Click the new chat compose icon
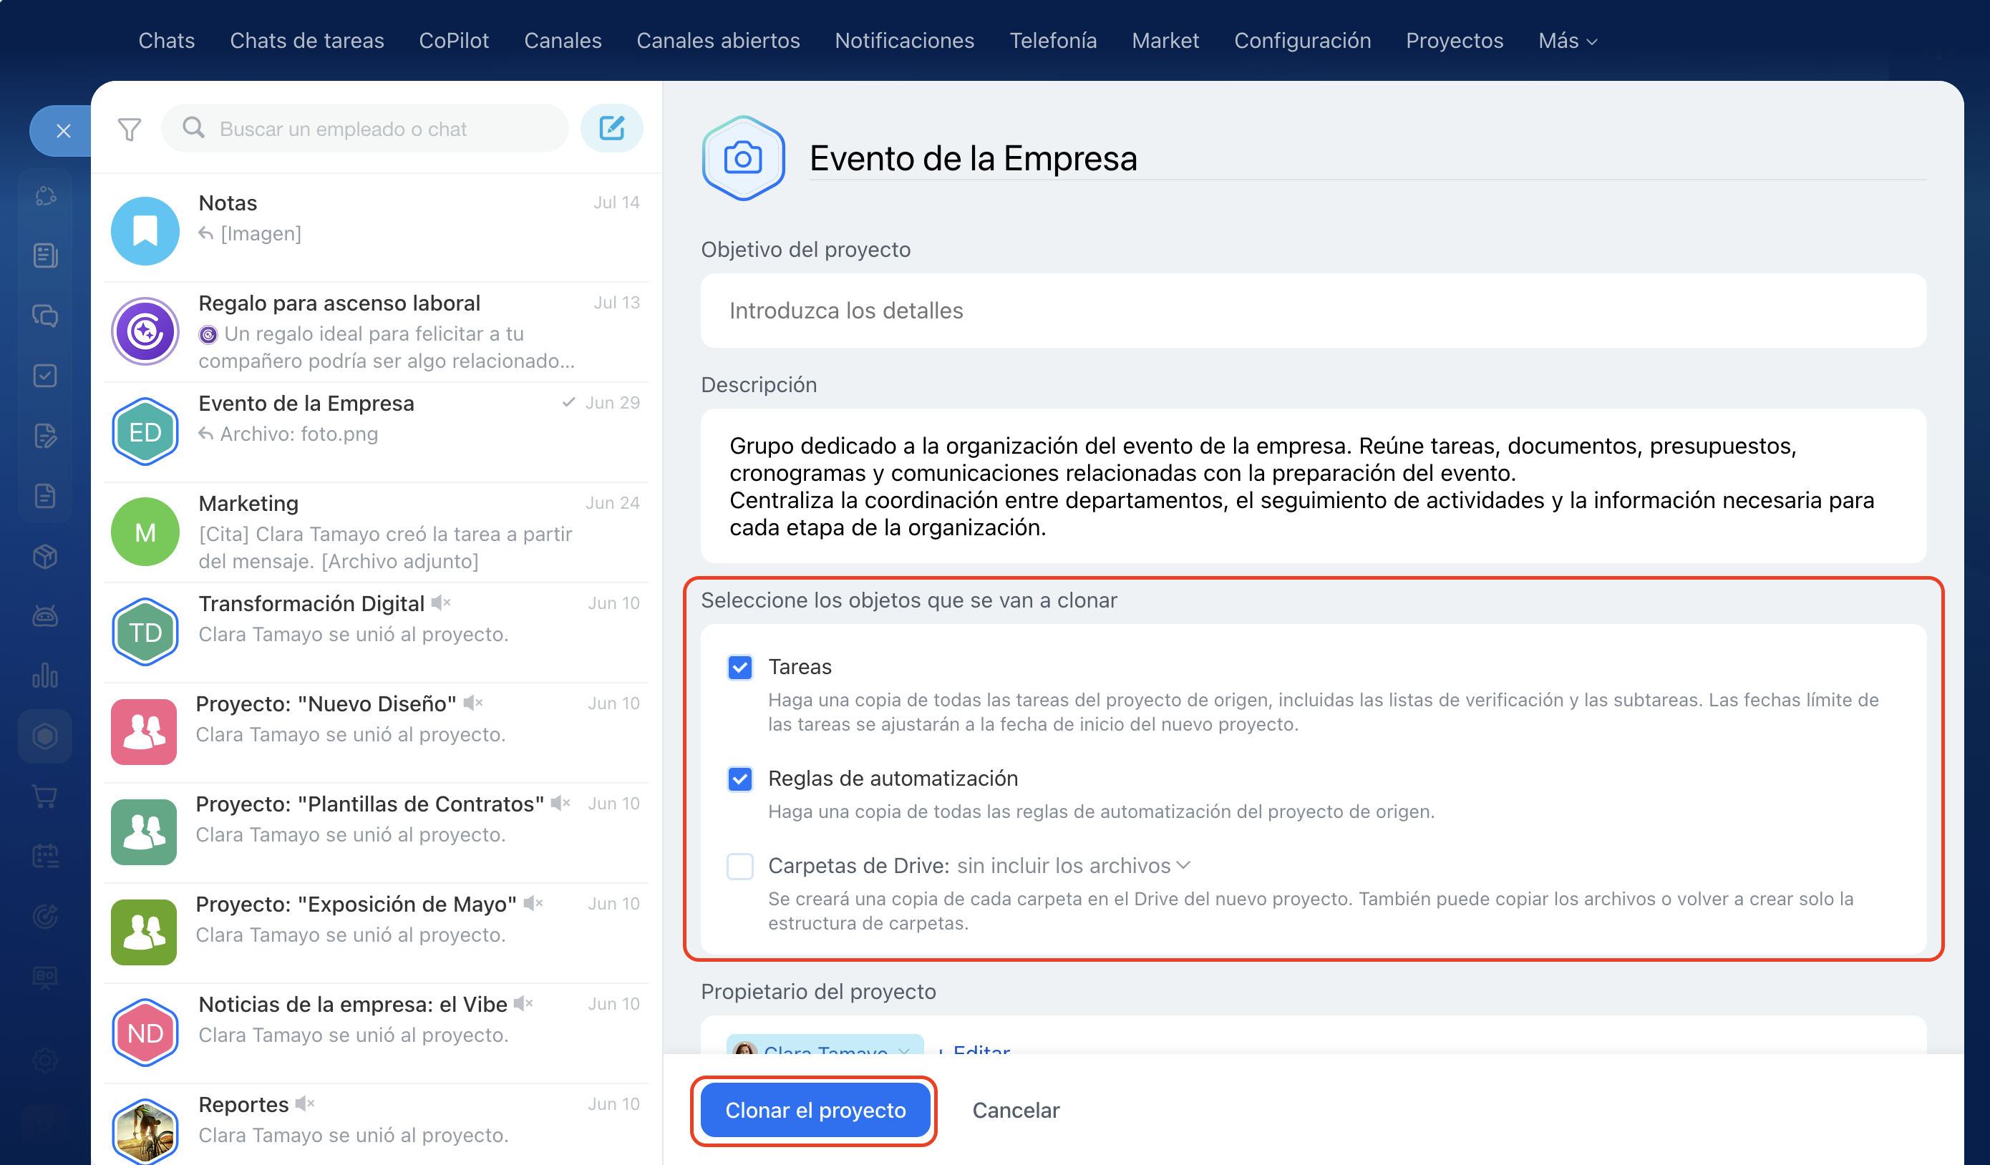1990x1165 pixels. pyautogui.click(x=612, y=128)
